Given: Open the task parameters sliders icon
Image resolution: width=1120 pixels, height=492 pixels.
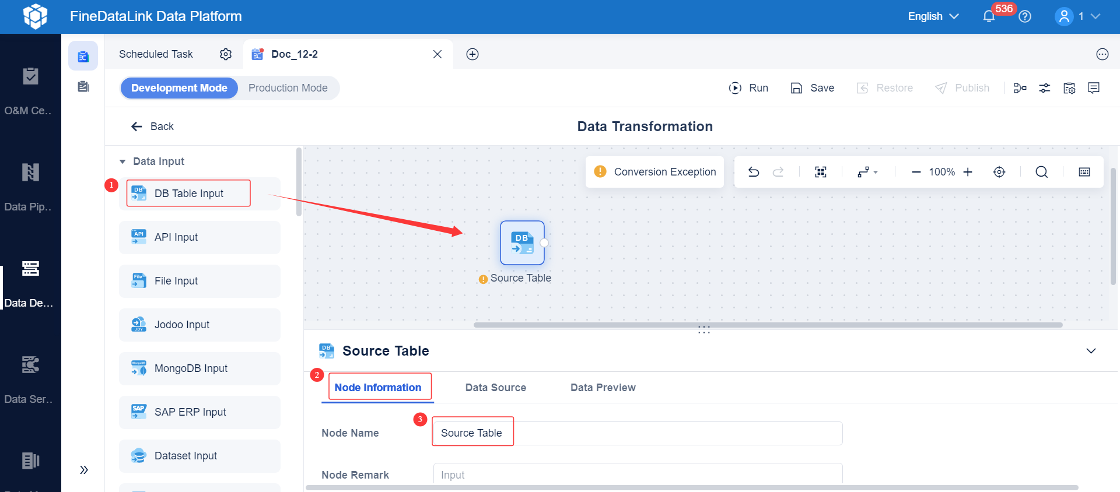Looking at the screenshot, I should tap(1045, 88).
